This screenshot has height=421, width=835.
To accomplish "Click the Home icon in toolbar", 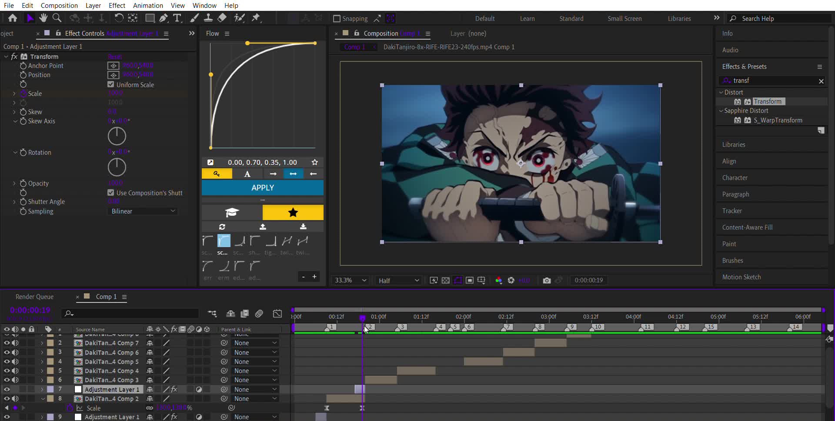I will pos(13,18).
